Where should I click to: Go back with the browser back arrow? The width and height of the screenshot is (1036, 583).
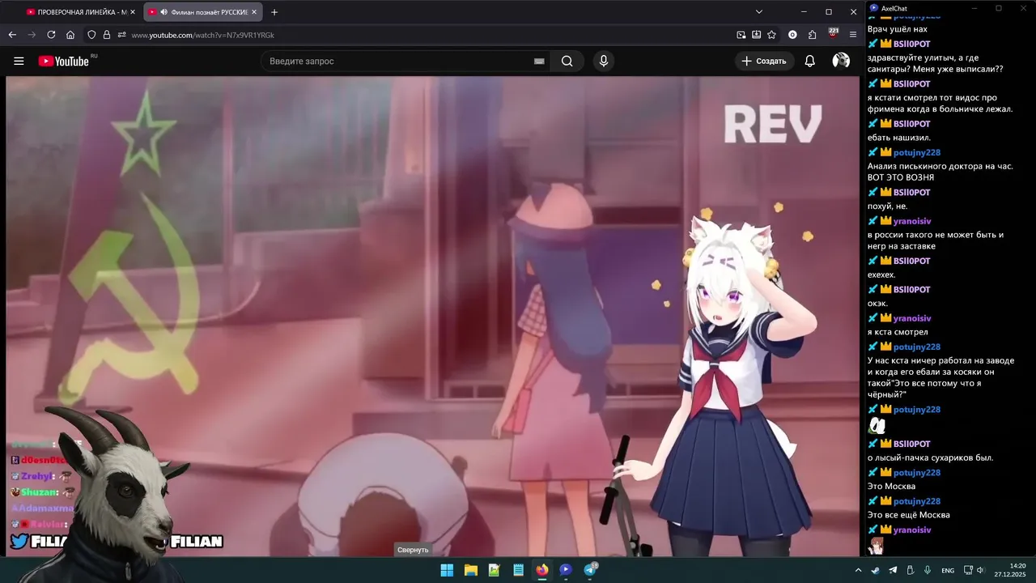tap(12, 35)
